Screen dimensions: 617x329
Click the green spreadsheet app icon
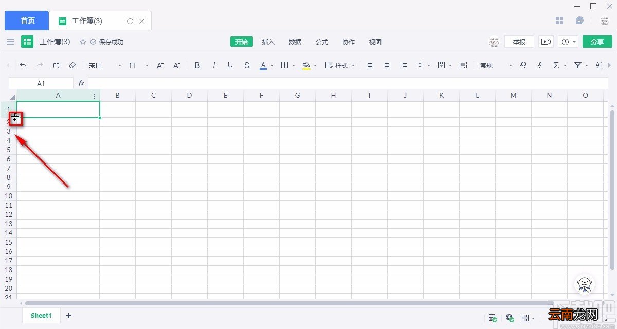point(27,42)
